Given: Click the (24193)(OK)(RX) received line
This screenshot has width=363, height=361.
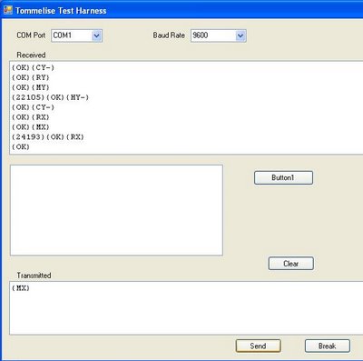Looking at the screenshot, I should tap(48, 136).
